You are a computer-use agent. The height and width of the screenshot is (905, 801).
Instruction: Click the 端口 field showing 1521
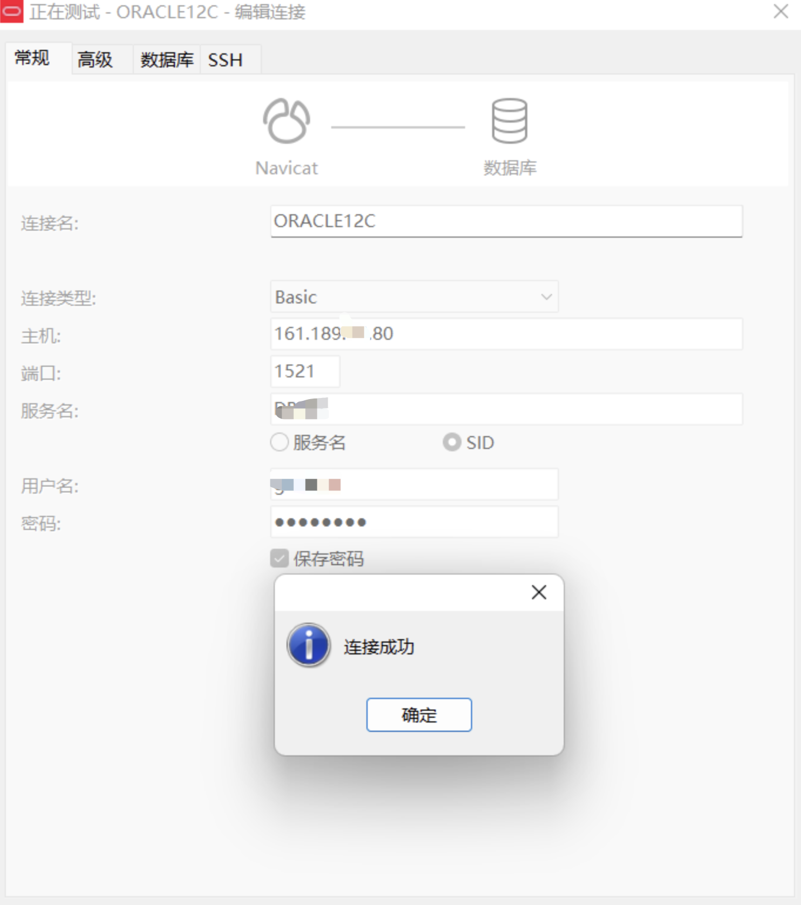pos(305,372)
